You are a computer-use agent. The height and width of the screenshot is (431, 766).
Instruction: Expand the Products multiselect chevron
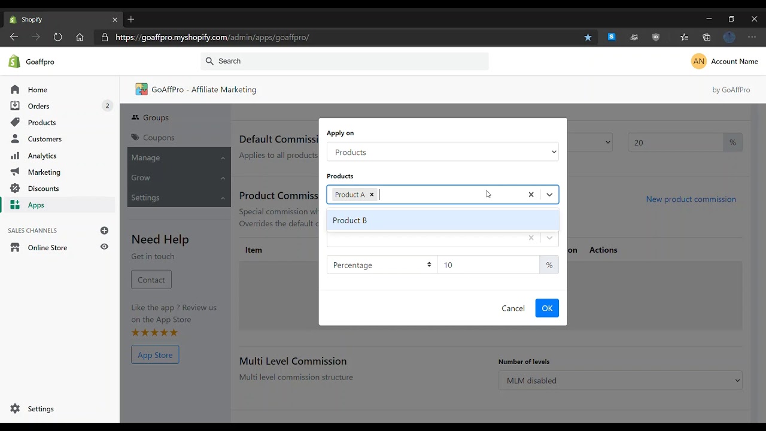pyautogui.click(x=549, y=195)
